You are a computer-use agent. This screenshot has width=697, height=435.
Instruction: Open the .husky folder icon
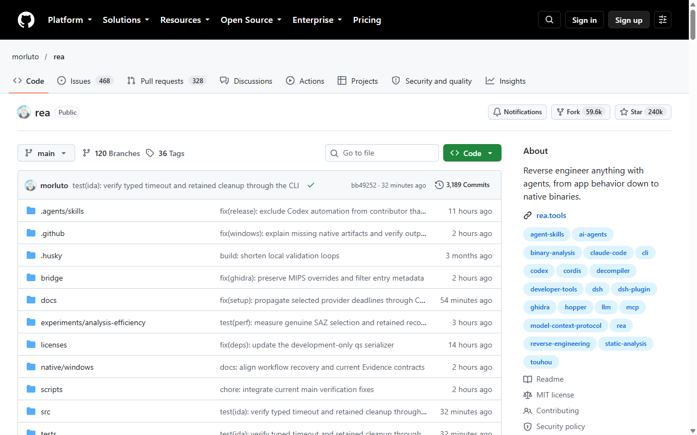[x=31, y=256]
